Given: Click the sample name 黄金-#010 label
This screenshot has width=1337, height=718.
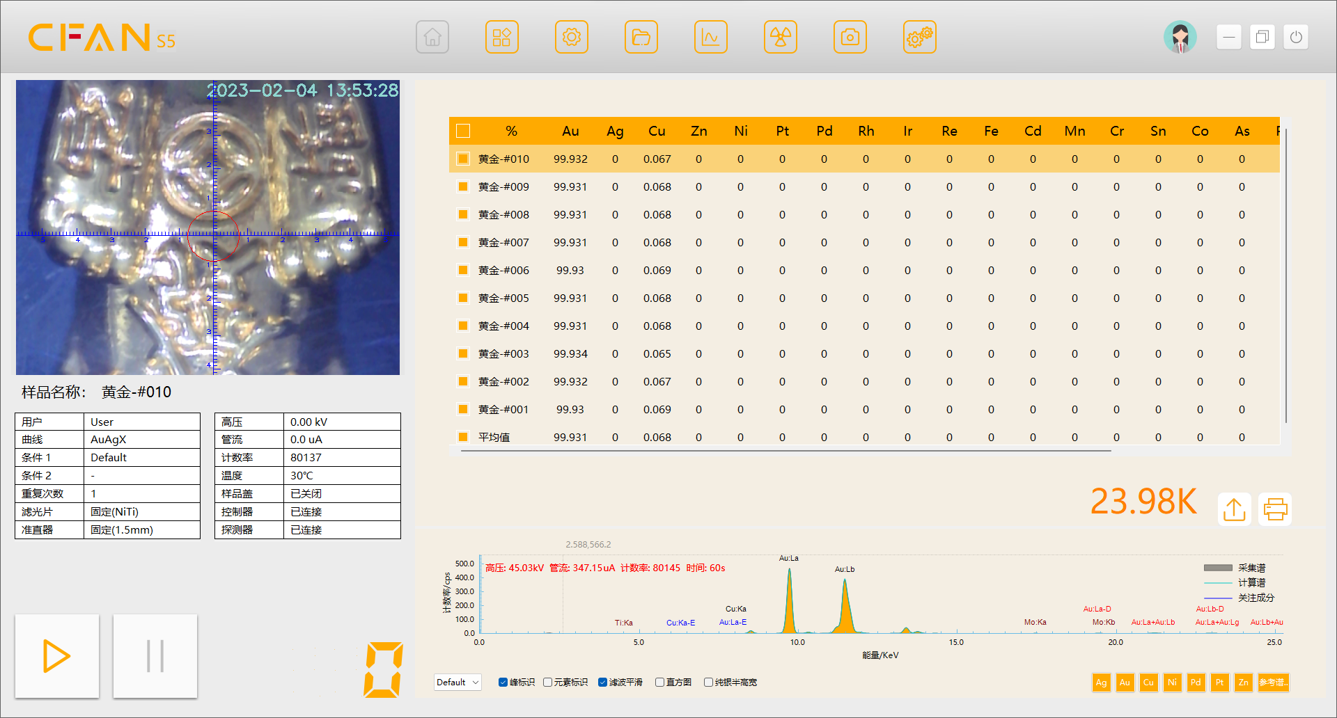Looking at the screenshot, I should pyautogui.click(x=136, y=392).
